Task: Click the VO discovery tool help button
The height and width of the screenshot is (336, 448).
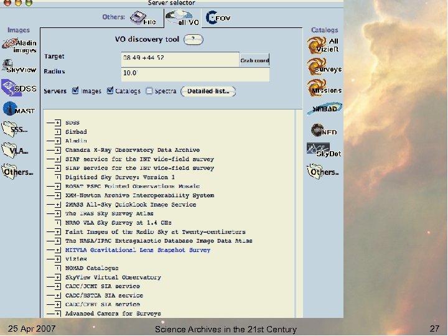Action: 194,39
